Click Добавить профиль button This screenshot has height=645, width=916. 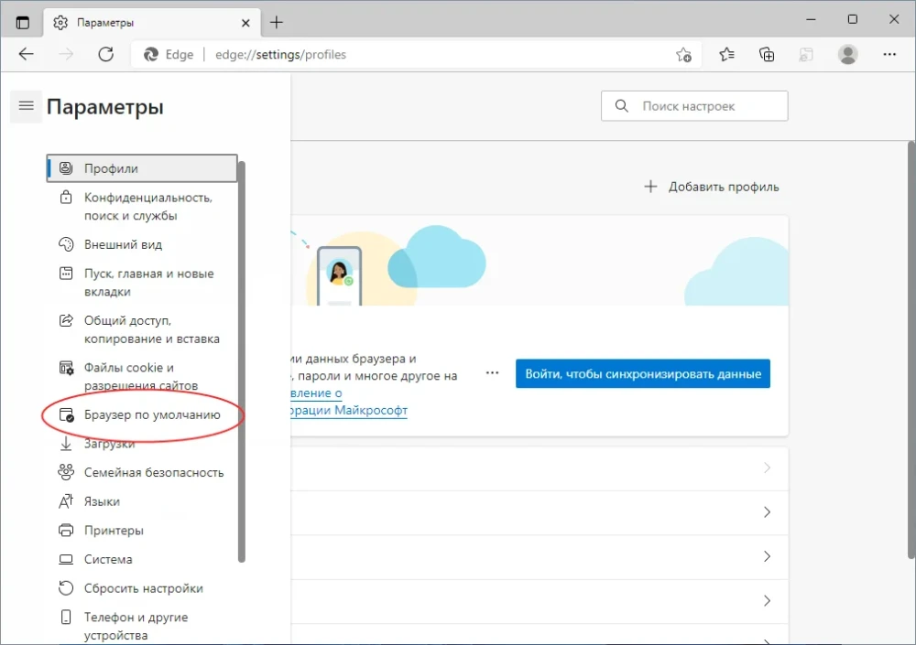pyautogui.click(x=712, y=187)
